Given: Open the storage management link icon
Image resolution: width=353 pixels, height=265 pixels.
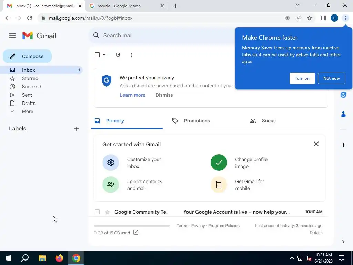Looking at the screenshot, I should 136,232.
